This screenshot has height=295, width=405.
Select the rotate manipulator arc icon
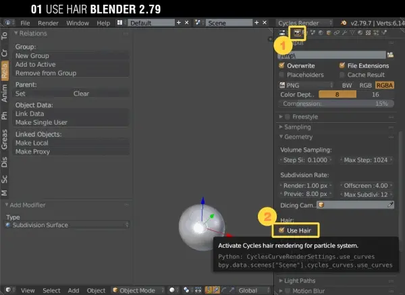224,290
